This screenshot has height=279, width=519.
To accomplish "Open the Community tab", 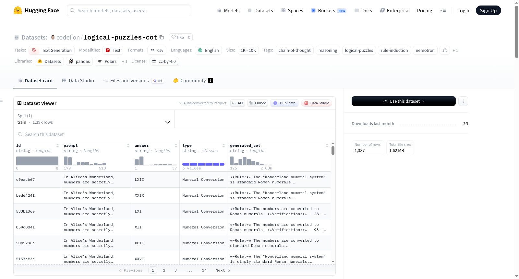I will [x=193, y=81].
